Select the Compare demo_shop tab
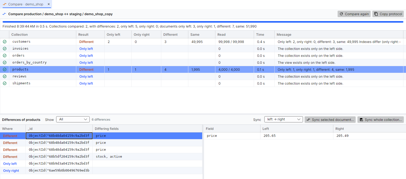Screen dimensions: 406x179 coord(26,4)
